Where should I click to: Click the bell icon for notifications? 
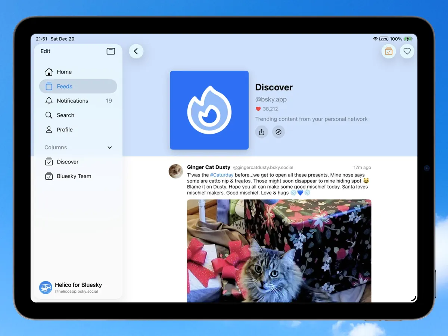(x=49, y=101)
